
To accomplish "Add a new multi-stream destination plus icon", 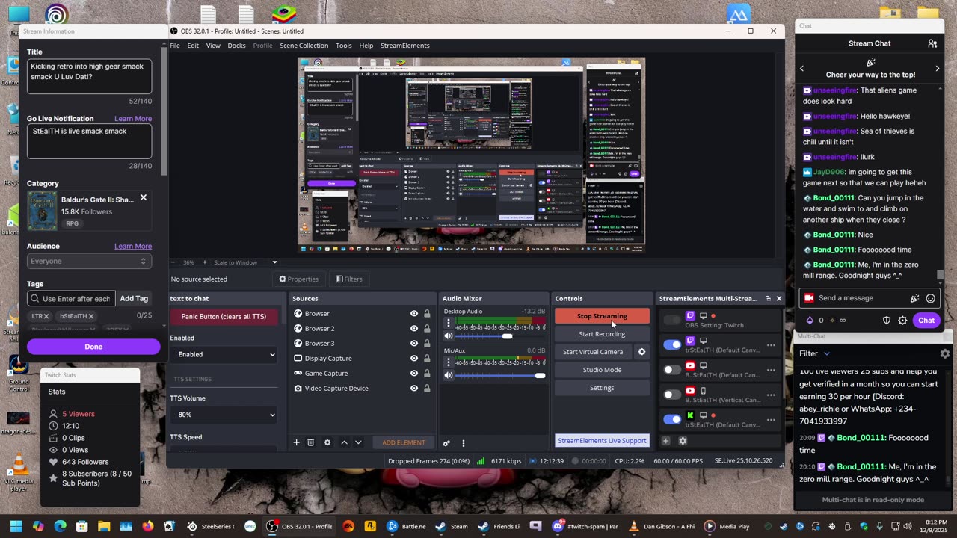I will coord(666,441).
